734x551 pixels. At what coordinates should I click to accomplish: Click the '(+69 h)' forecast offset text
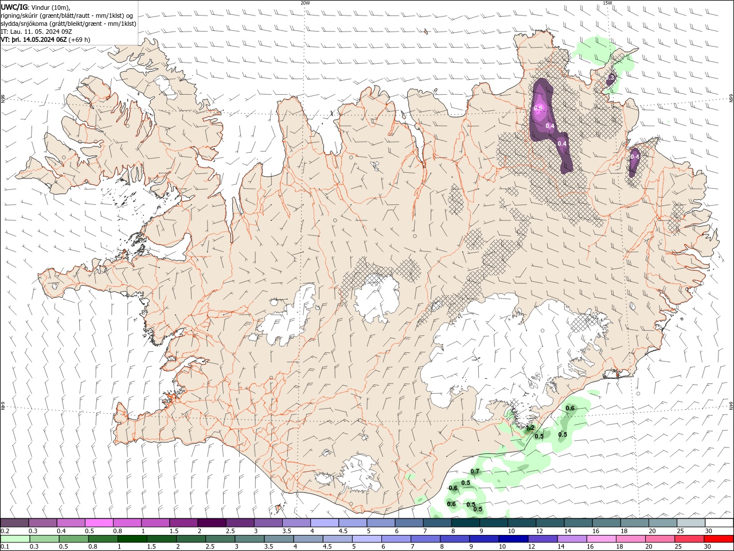(79, 40)
